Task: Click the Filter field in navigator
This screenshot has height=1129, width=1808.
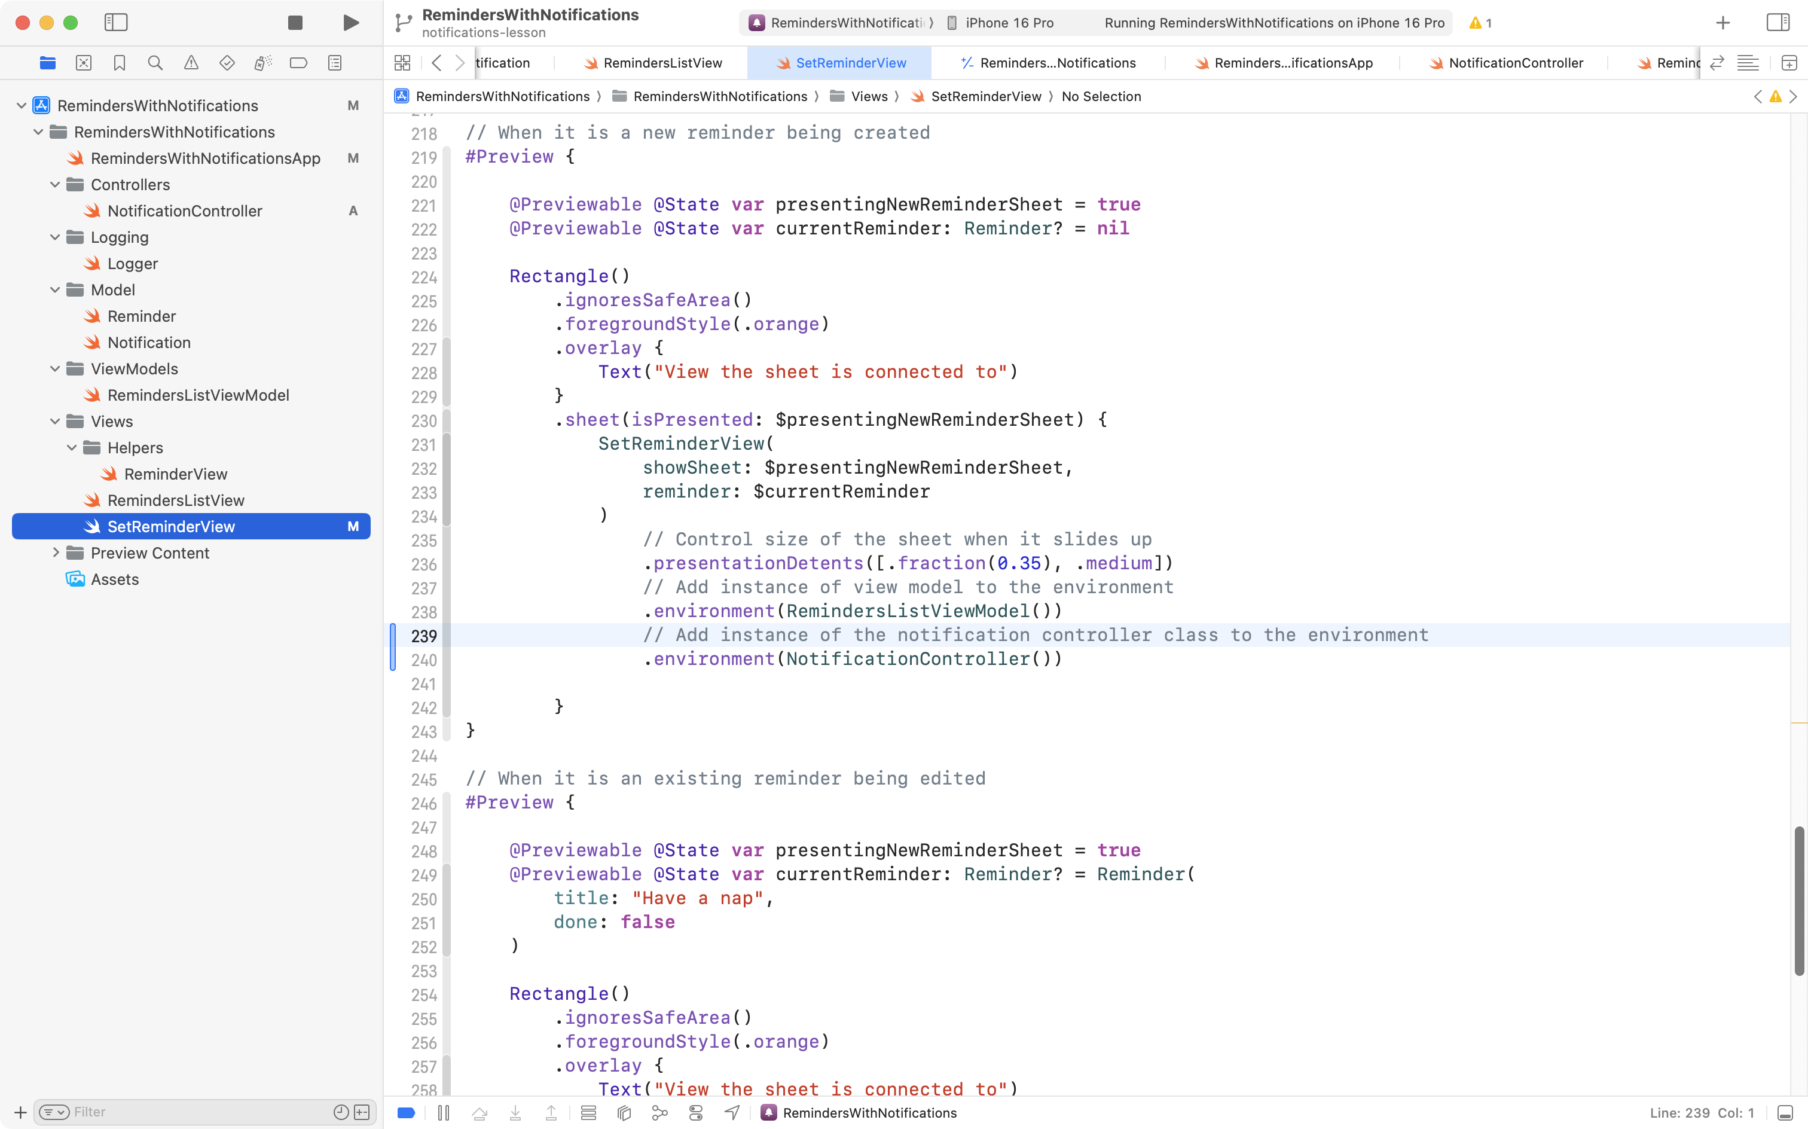Action: point(194,1112)
